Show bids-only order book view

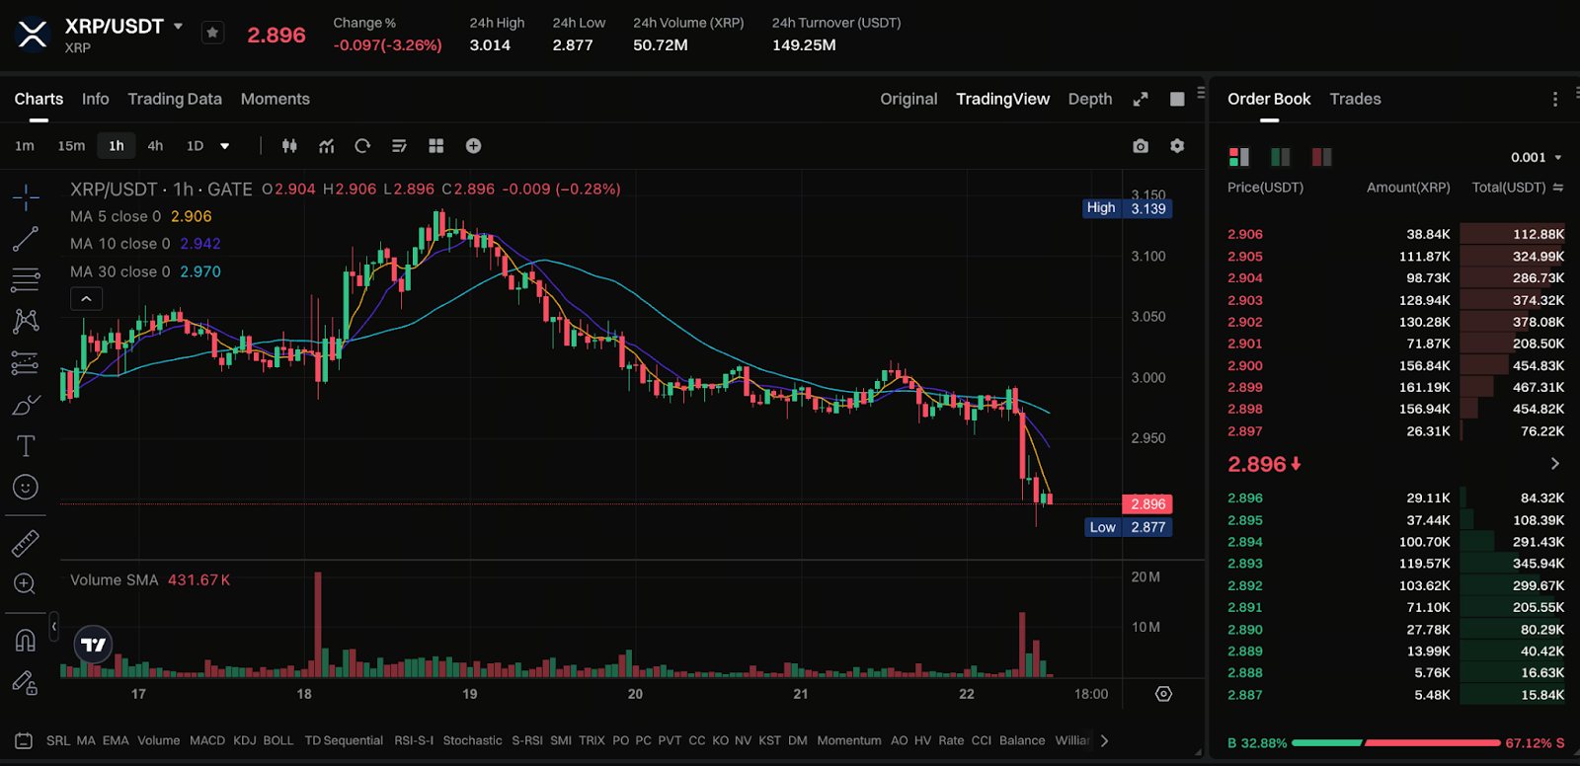point(1281,157)
